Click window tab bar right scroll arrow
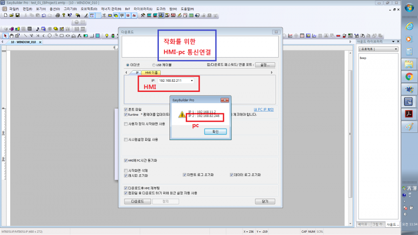 (350, 42)
